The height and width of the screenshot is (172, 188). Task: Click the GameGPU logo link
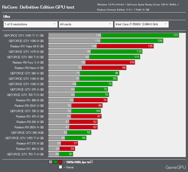coord(175,167)
